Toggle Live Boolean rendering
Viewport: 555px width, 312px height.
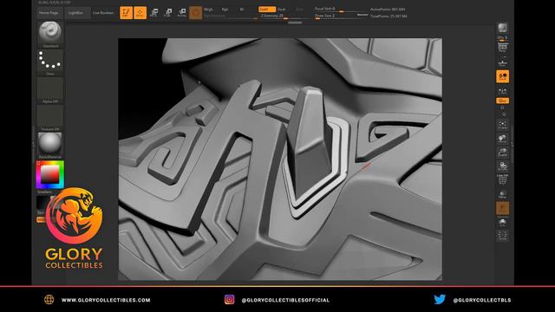tap(103, 13)
